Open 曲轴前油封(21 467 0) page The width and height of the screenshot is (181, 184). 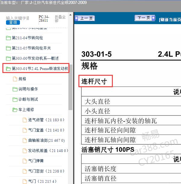click(46, 140)
